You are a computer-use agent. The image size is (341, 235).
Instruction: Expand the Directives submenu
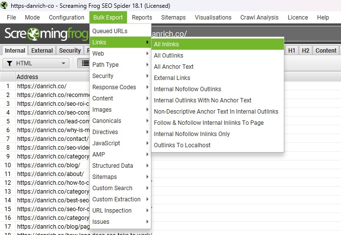pos(120,132)
